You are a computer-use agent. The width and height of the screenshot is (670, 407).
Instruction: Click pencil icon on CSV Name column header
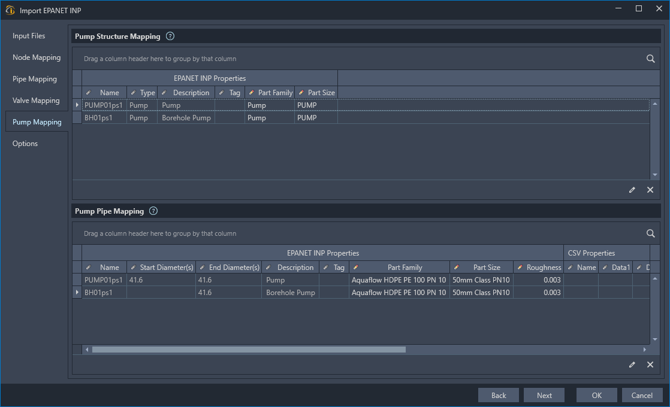coord(570,267)
